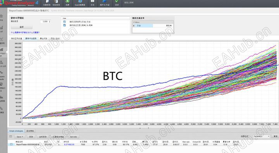Open the Save dropdown button
Viewport: 279px width, 153px height.
click(x=19, y=137)
